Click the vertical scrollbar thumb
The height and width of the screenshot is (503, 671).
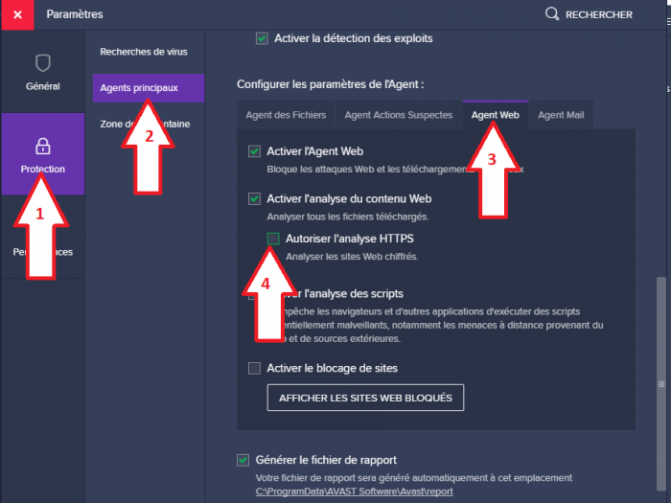point(661,384)
